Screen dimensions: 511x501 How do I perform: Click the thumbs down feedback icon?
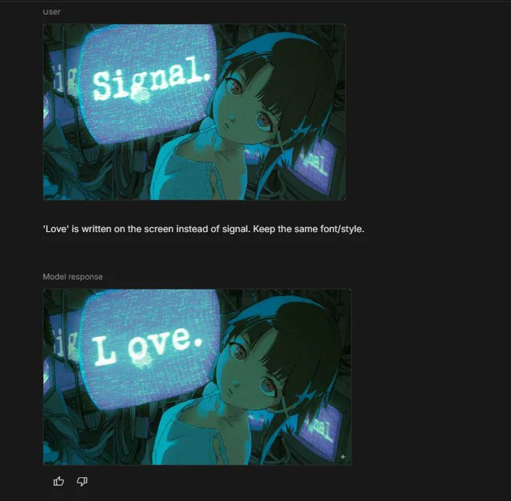click(x=81, y=481)
